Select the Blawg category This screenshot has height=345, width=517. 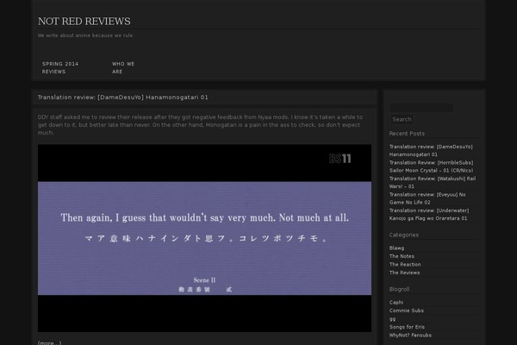[396, 248]
